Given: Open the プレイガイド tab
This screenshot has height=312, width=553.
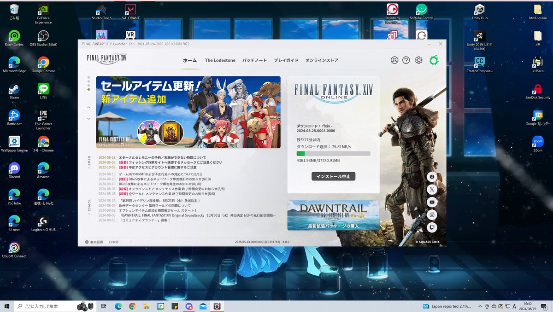Looking at the screenshot, I should (x=286, y=60).
